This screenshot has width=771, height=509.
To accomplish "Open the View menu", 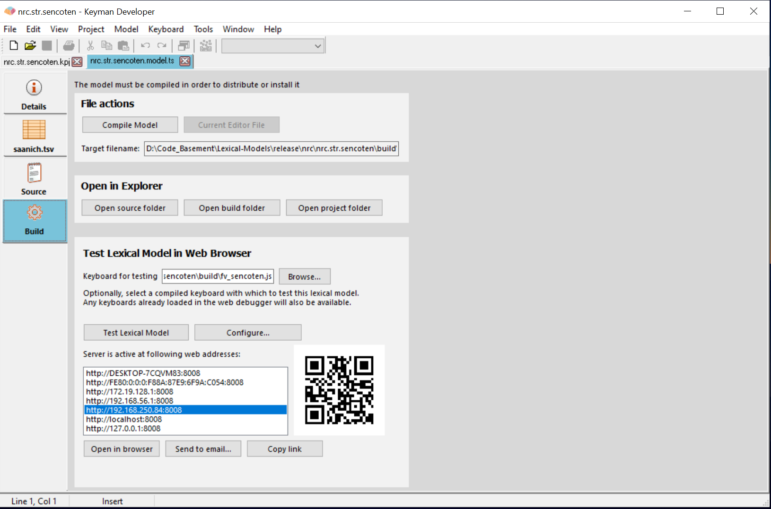I will click(59, 29).
